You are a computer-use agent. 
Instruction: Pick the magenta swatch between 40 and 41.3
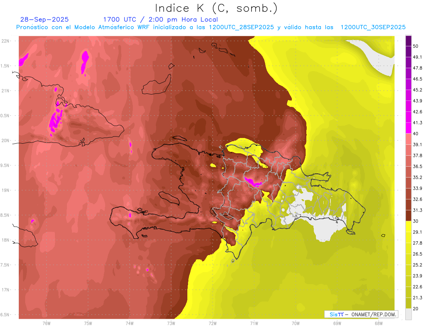pyautogui.click(x=408, y=128)
